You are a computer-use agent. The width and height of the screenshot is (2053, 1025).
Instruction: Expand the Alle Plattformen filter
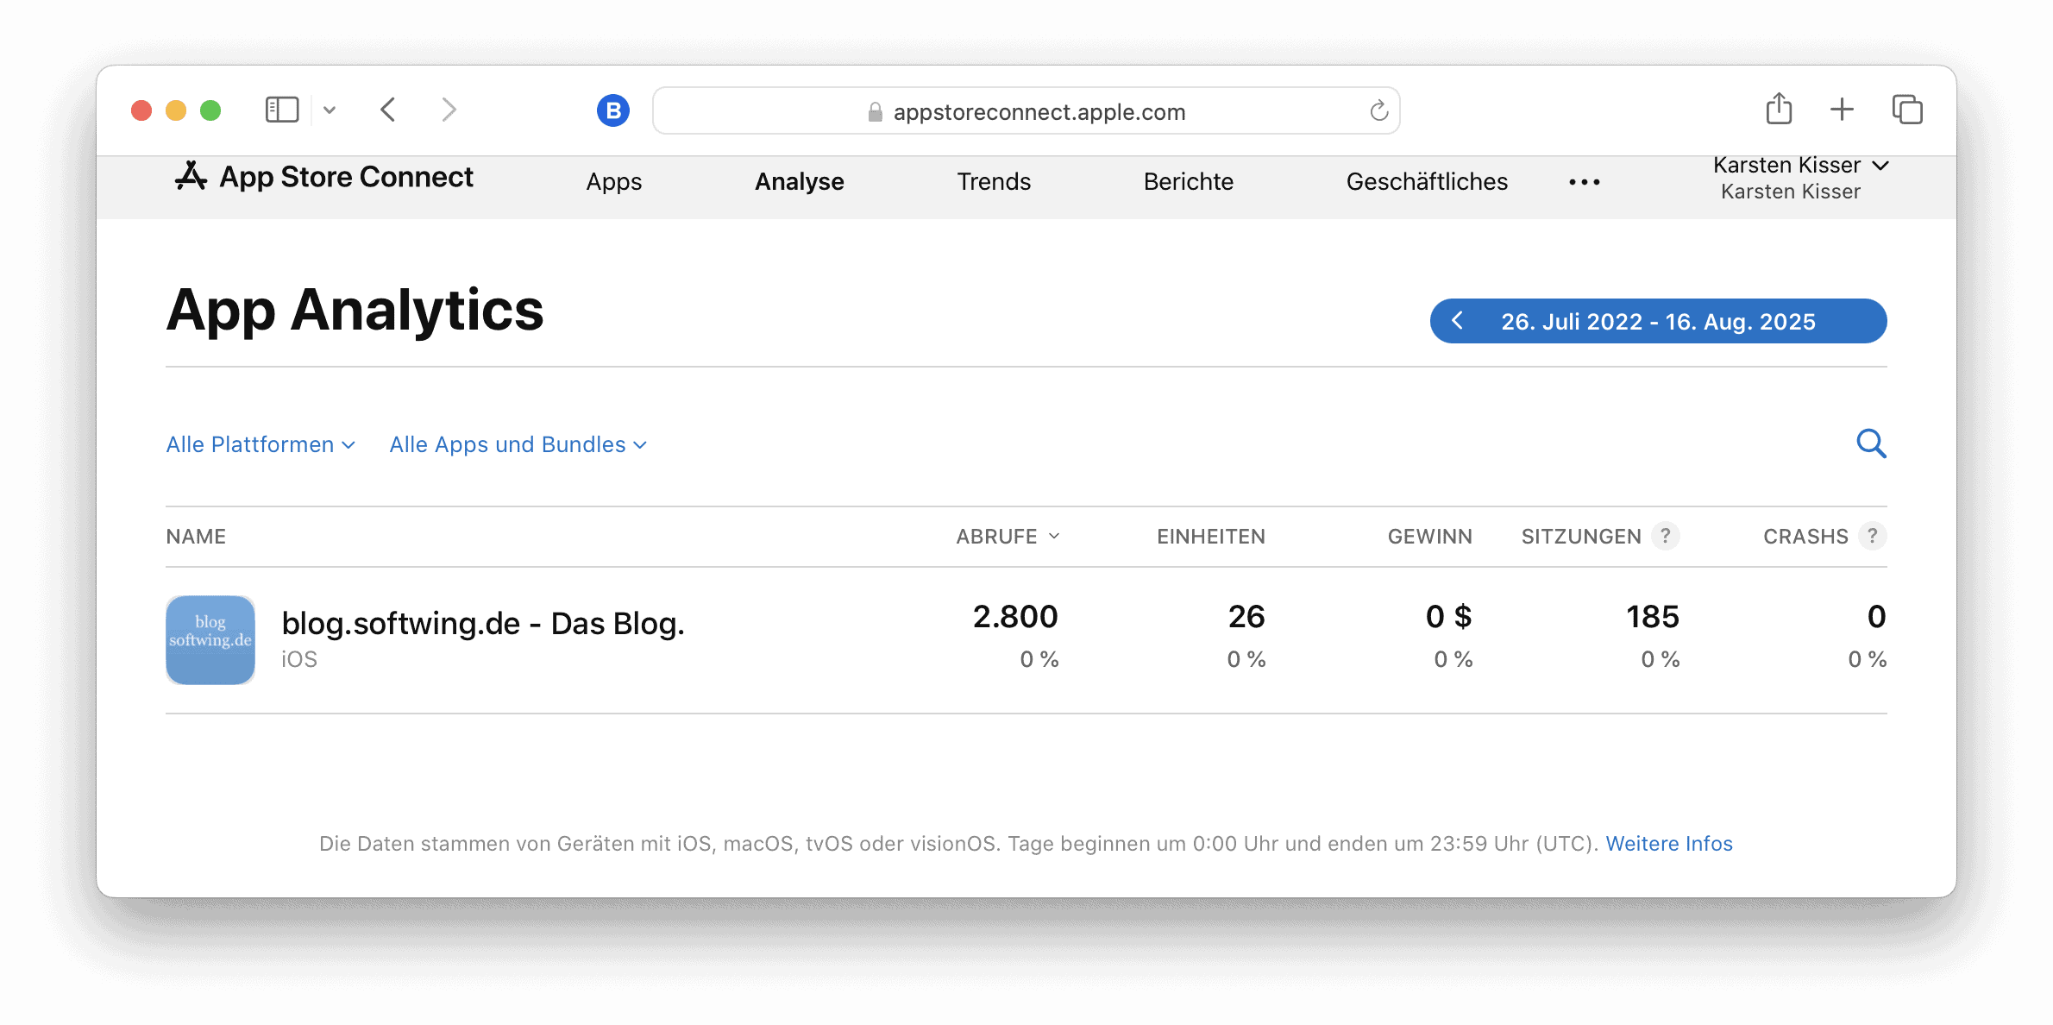pyautogui.click(x=261, y=444)
